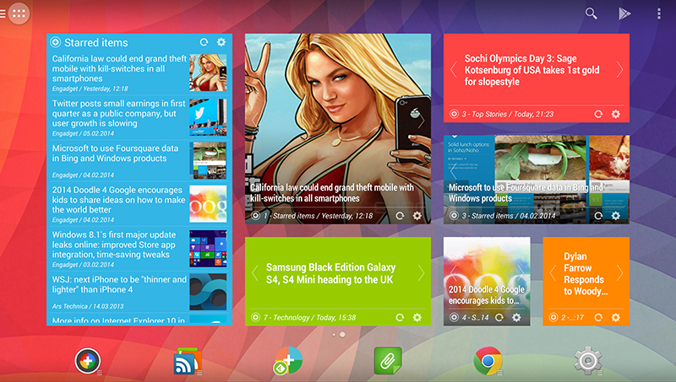676x382 pixels.
Task: Refresh the Foursquare data image widget
Action: 598,216
